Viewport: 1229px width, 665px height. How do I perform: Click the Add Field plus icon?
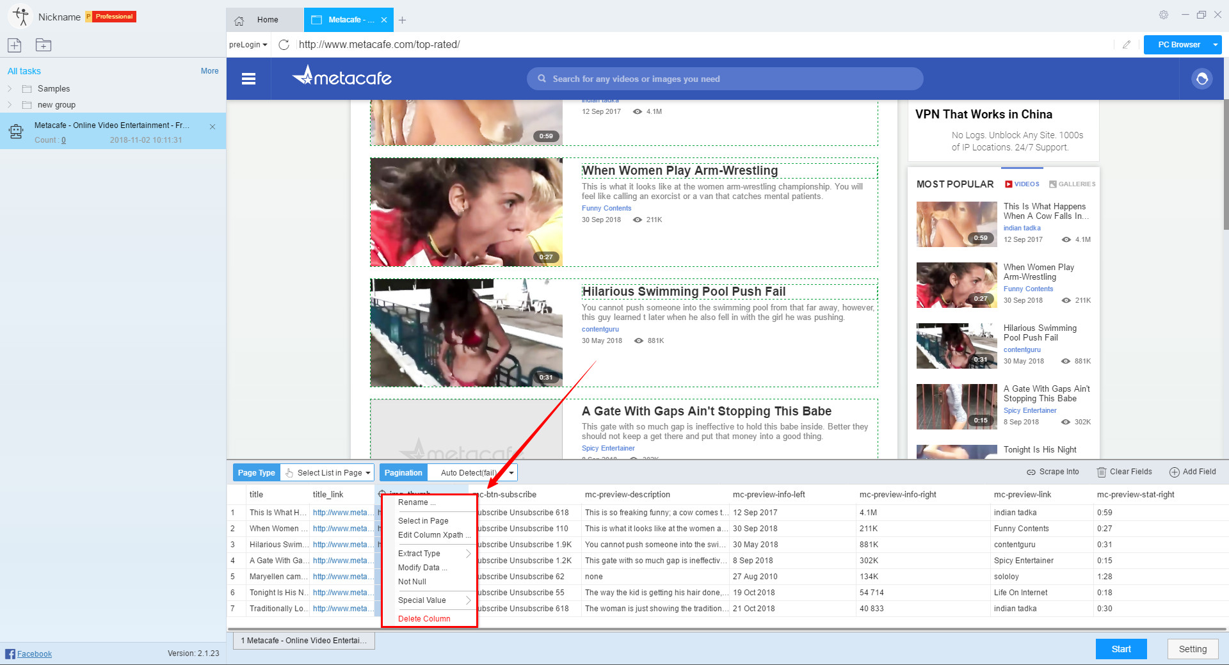coord(1175,472)
